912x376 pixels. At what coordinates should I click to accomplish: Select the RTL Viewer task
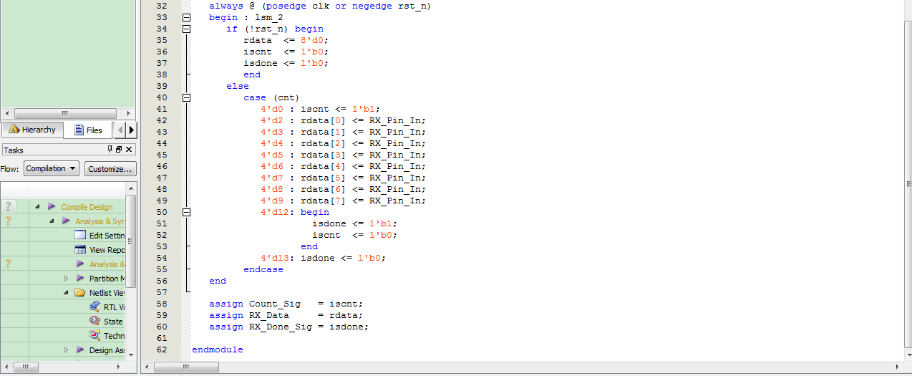[x=115, y=307]
